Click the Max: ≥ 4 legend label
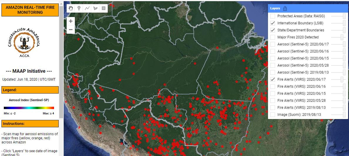 (48, 113)
